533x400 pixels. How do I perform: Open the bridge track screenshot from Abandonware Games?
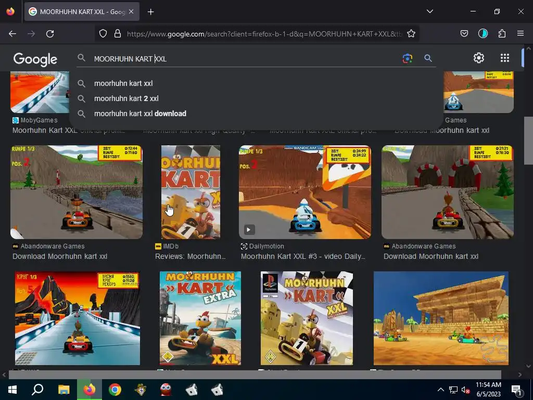coord(77,192)
